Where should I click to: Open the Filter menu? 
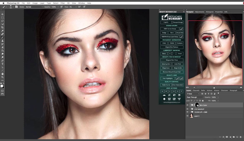(62, 3)
